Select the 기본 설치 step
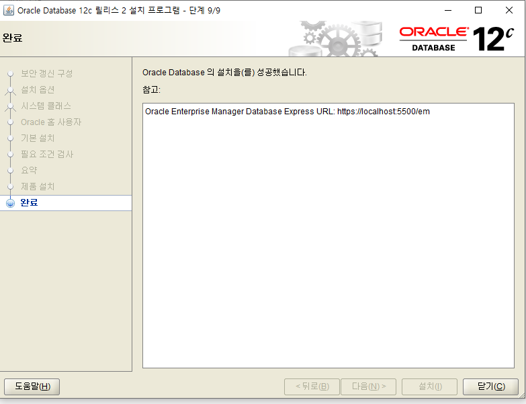This screenshot has width=526, height=404. click(38, 138)
